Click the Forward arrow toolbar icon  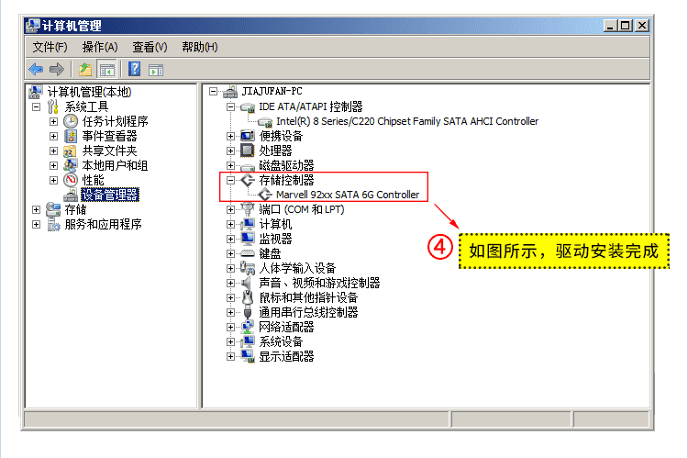pos(57,70)
